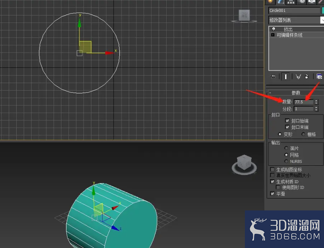The width and height of the screenshot is (324, 248).
Task: Click the object color swatch beside Circle001
Action: (323, 10)
